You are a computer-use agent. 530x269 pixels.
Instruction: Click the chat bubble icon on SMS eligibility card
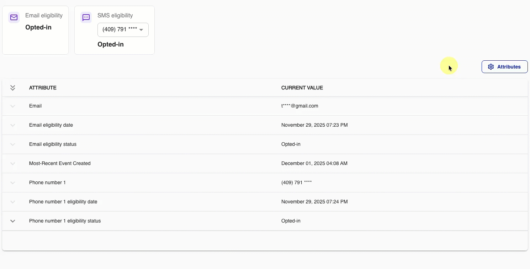point(86,17)
